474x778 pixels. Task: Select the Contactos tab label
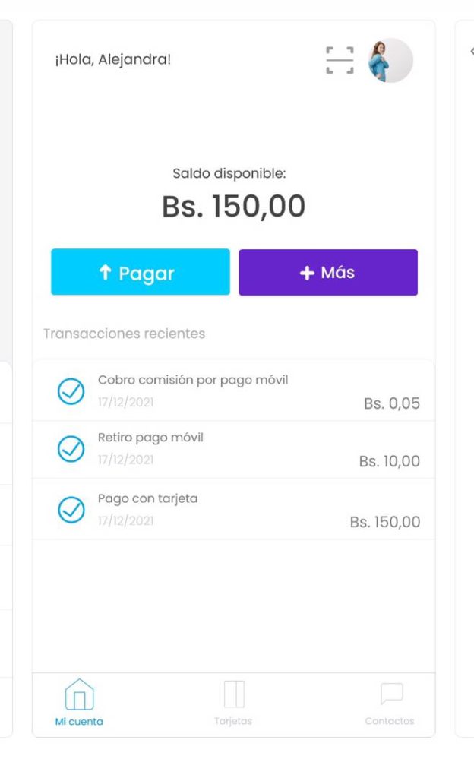point(390,721)
